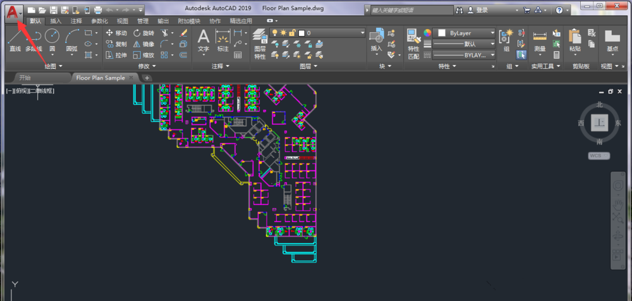Toggle the layer lock icon in layer dropdown

293,33
